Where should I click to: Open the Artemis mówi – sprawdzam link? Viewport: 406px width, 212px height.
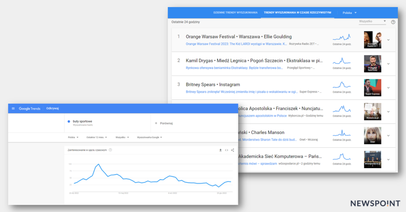point(258,164)
